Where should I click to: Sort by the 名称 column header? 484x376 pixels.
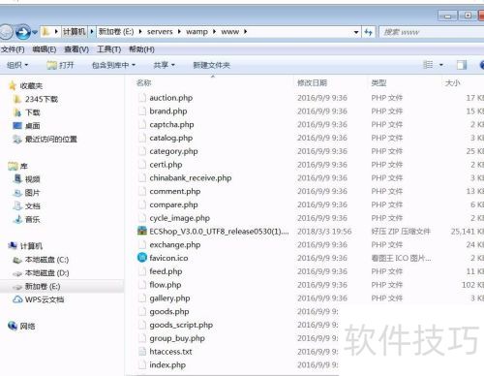(x=143, y=83)
